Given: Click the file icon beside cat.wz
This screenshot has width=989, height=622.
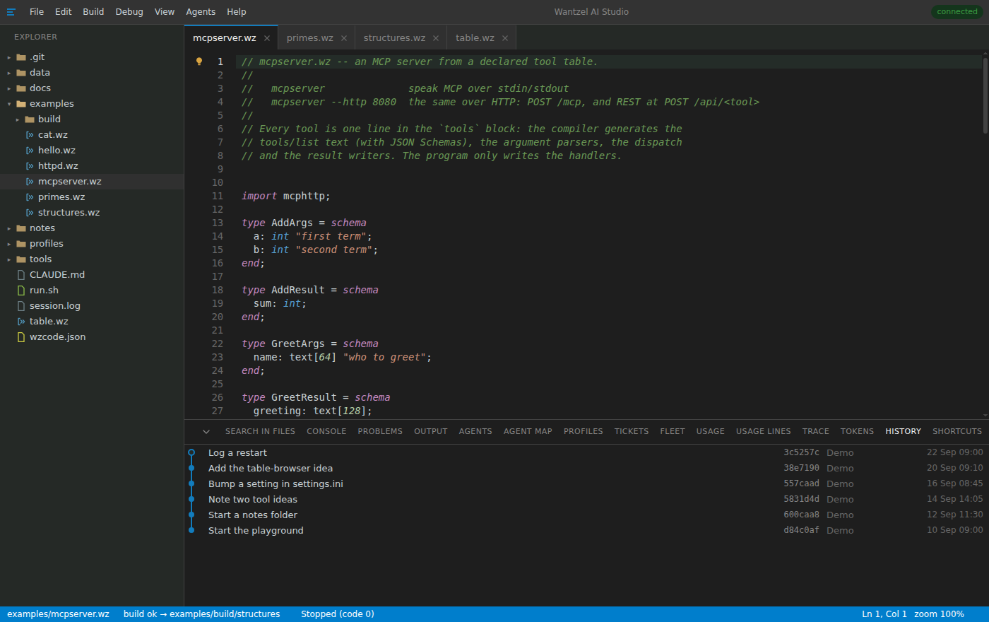Looking at the screenshot, I should tap(30, 135).
